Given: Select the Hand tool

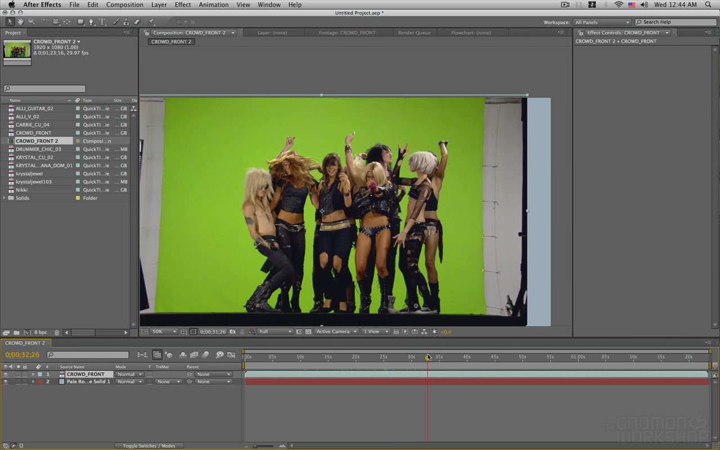Looking at the screenshot, I should point(20,22).
